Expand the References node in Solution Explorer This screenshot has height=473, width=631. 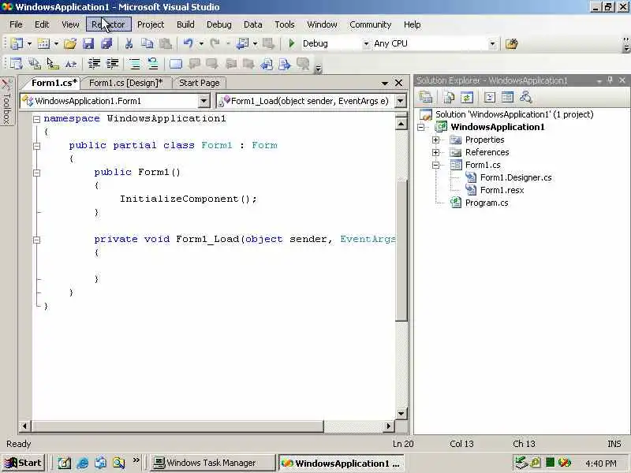point(436,152)
